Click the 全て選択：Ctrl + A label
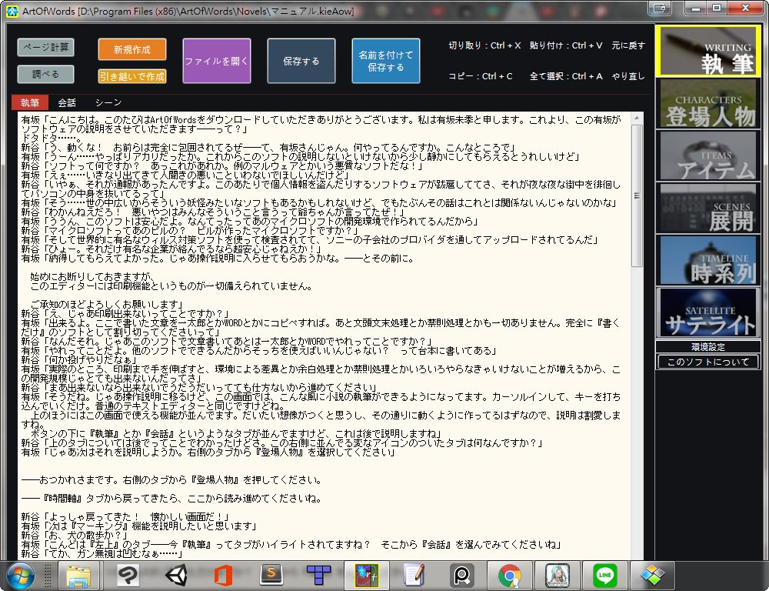Image resolution: width=769 pixels, height=591 pixels. tap(566, 76)
